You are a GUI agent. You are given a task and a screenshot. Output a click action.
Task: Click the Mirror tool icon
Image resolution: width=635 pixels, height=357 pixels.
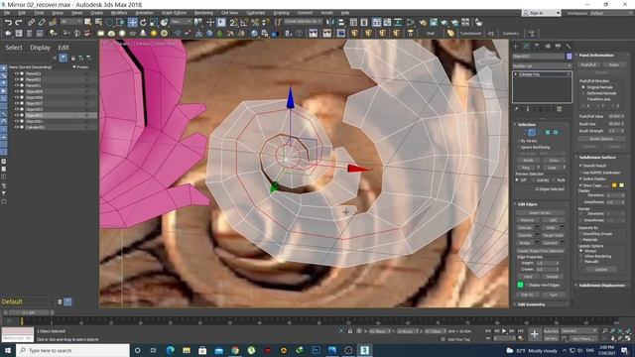(x=330, y=22)
